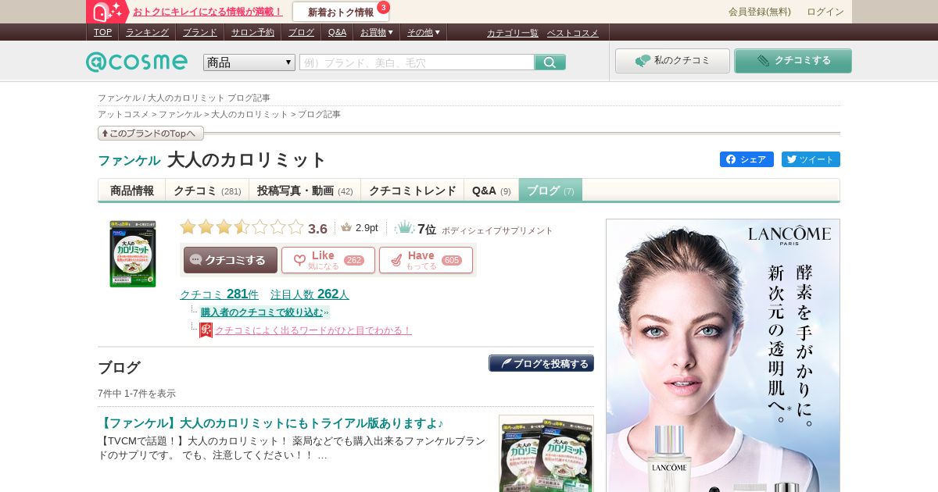This screenshot has width=938, height=492.
Task: Click the search magnifier button
Action: [x=550, y=62]
